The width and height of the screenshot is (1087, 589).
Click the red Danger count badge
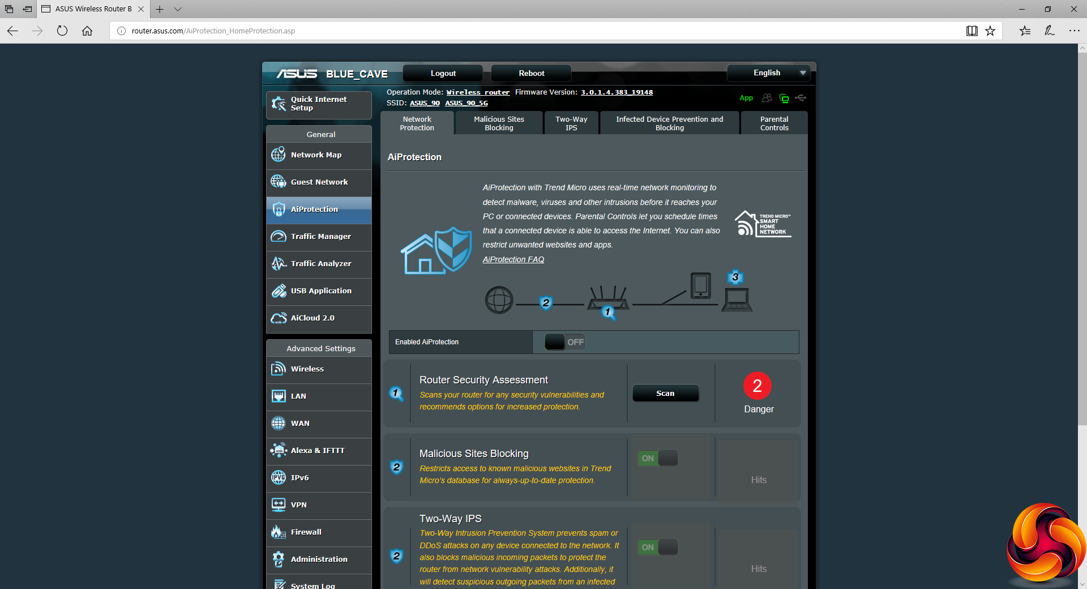click(758, 386)
